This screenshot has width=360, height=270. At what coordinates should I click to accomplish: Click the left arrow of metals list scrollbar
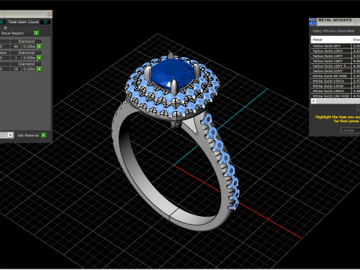click(313, 101)
